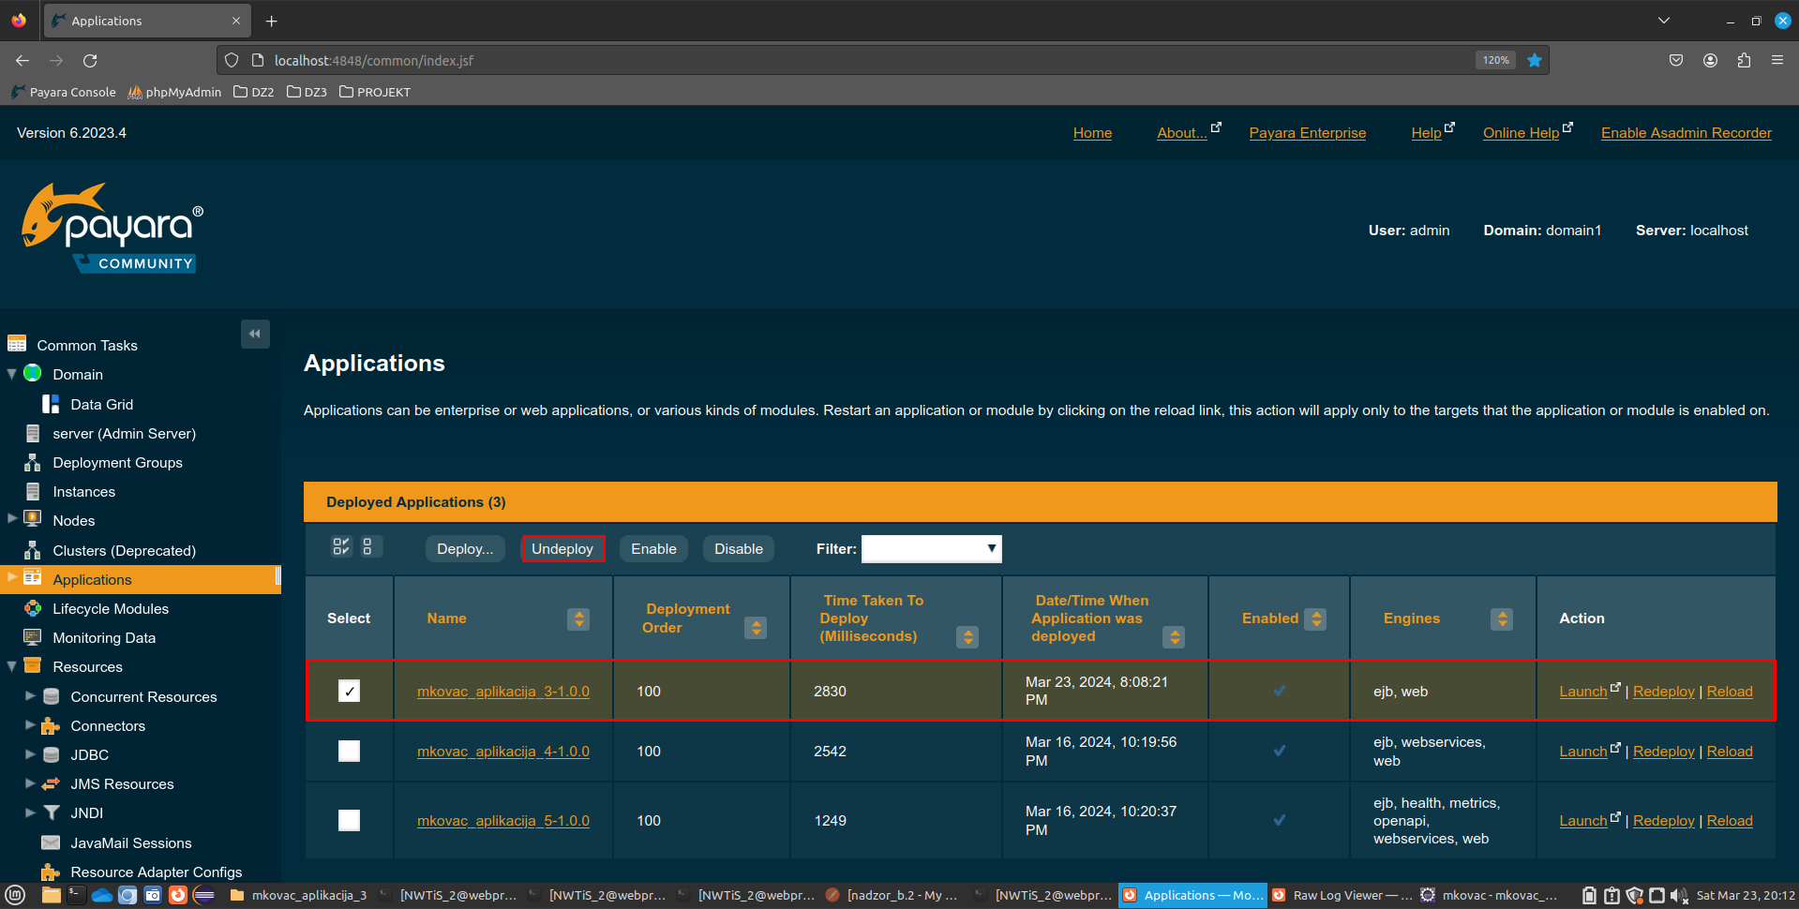Viewport: 1799px width, 909px height.
Task: Redeploy mkovac_aplikacija_5-1.0.0
Action: coord(1663,820)
